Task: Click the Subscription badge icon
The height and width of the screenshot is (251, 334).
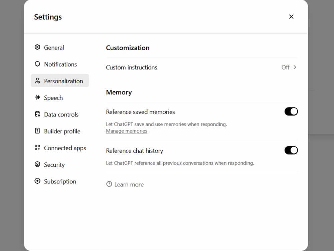Action: pyautogui.click(x=37, y=181)
